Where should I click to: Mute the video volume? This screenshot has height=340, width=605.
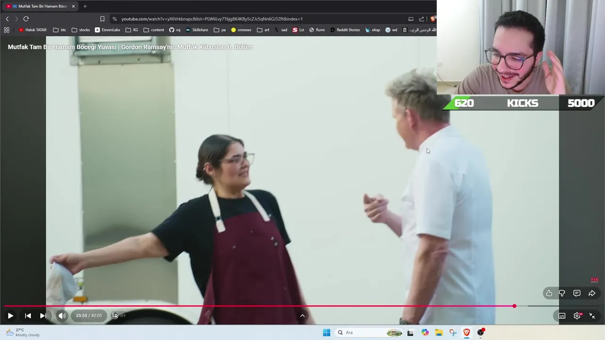[62, 315]
